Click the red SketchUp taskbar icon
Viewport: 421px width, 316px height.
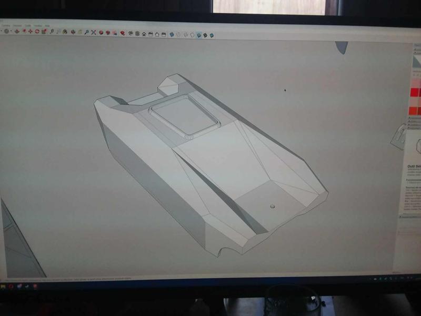[35, 286]
